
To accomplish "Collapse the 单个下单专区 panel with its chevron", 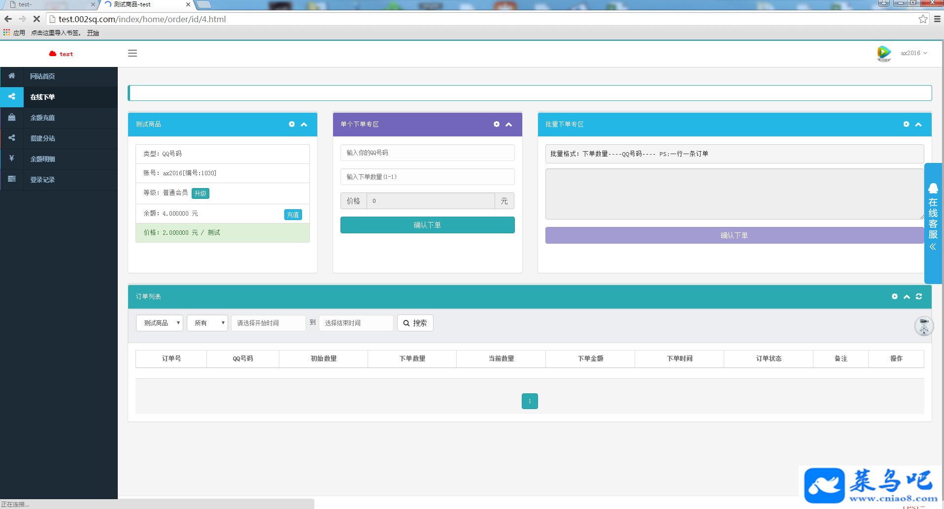I will point(509,125).
